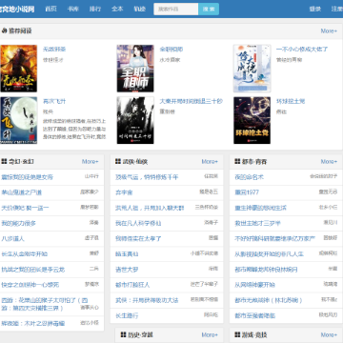The height and width of the screenshot is (343, 343).
Task: Click the teal 搜索 search button
Action: point(209,9)
